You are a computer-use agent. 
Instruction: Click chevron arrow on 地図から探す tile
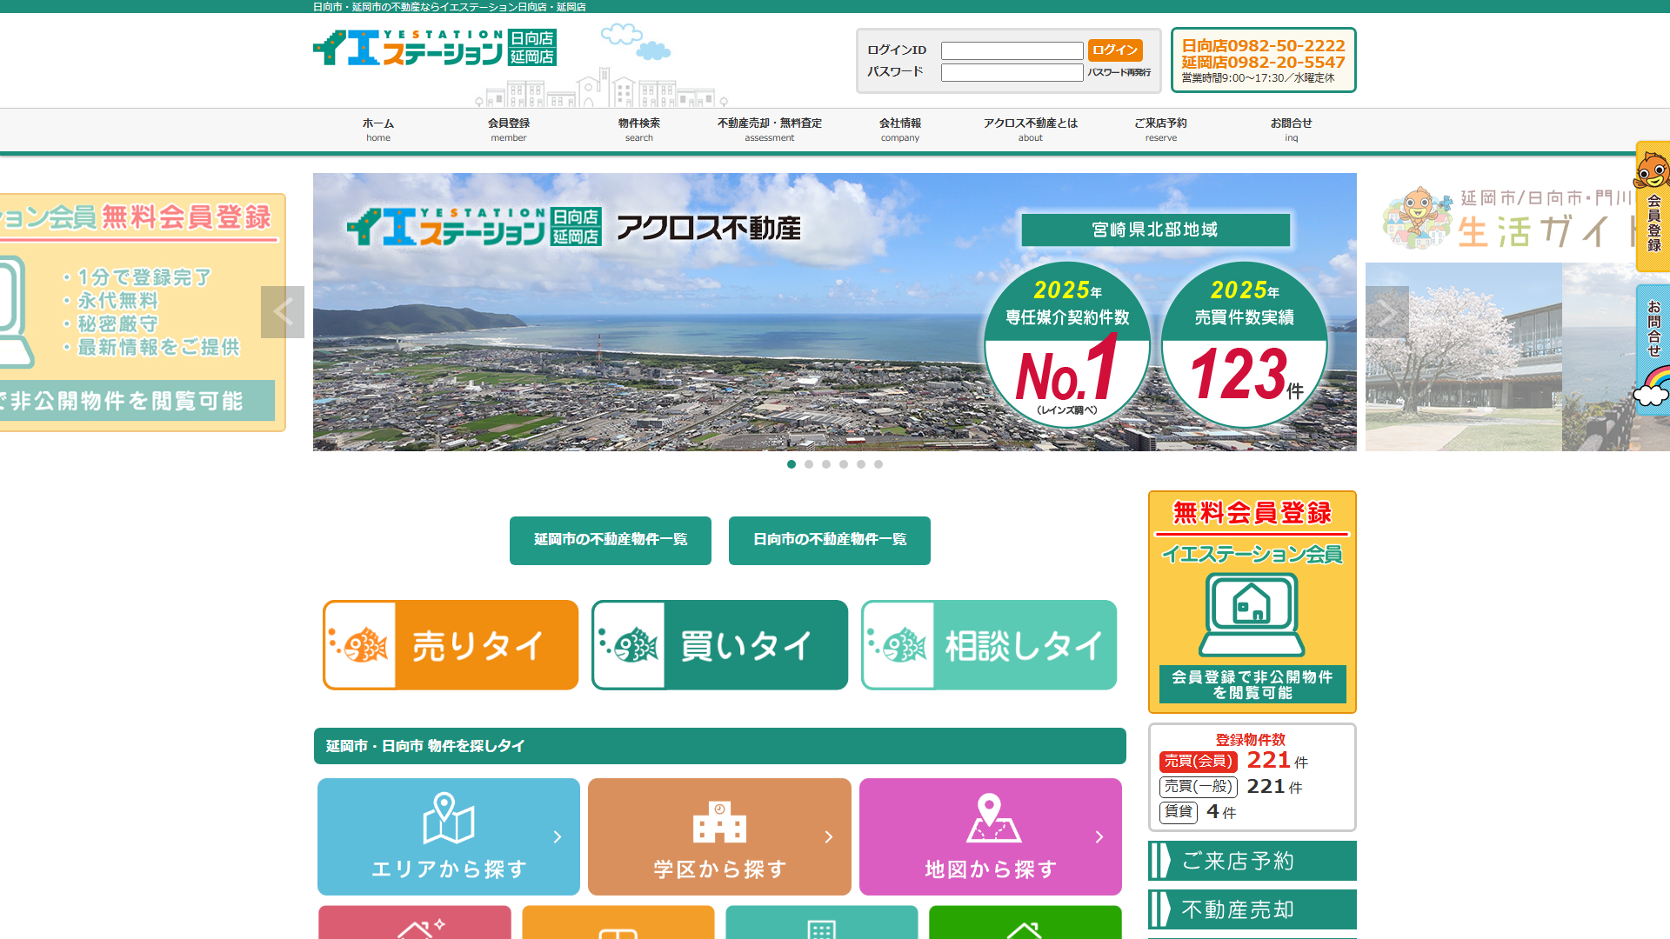pyautogui.click(x=1099, y=837)
